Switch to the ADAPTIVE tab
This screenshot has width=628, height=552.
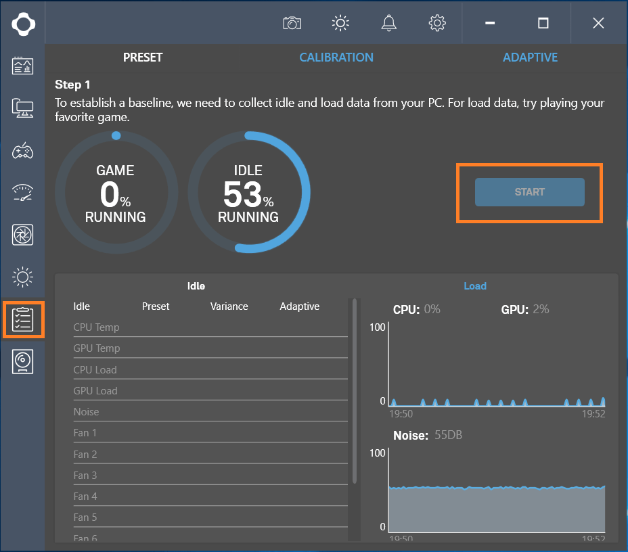pyautogui.click(x=530, y=57)
